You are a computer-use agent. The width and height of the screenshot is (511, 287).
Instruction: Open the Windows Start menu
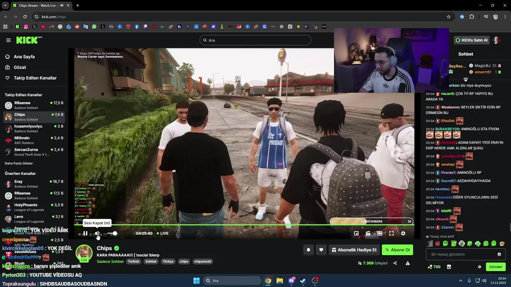coord(196,281)
